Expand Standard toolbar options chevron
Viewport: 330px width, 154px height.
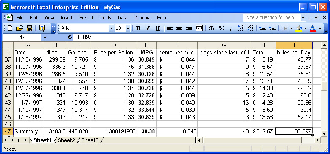pos(53,28)
